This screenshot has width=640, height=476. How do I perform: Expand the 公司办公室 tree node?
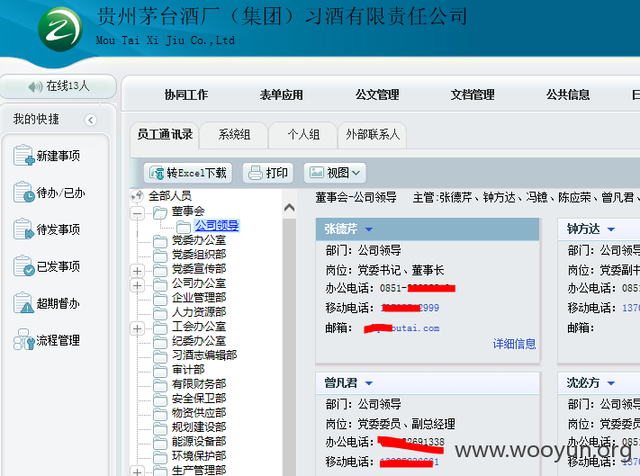[x=137, y=285]
